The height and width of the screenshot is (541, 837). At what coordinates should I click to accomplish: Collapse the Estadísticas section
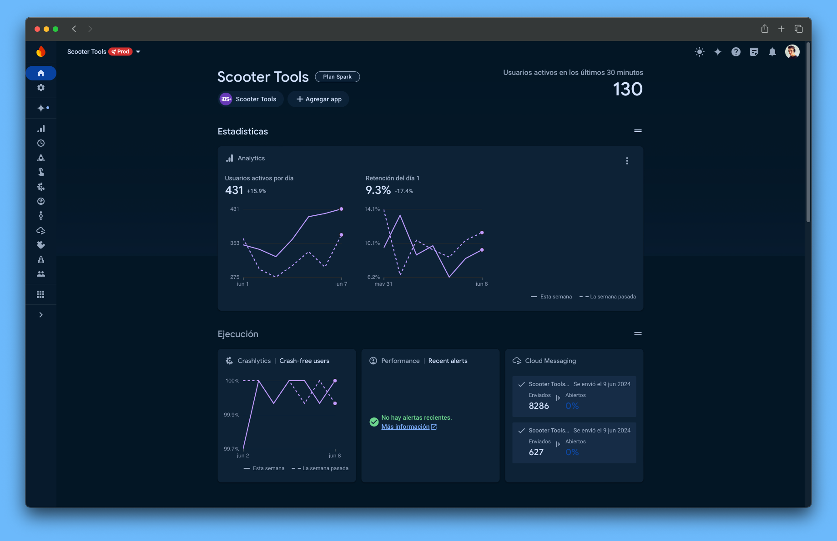tap(638, 131)
